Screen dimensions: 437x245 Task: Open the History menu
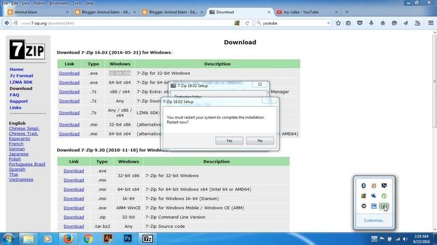point(40,3)
